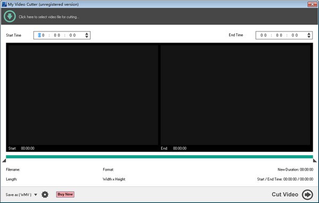
Task: Select the End Time minutes field
Action: 279,35
